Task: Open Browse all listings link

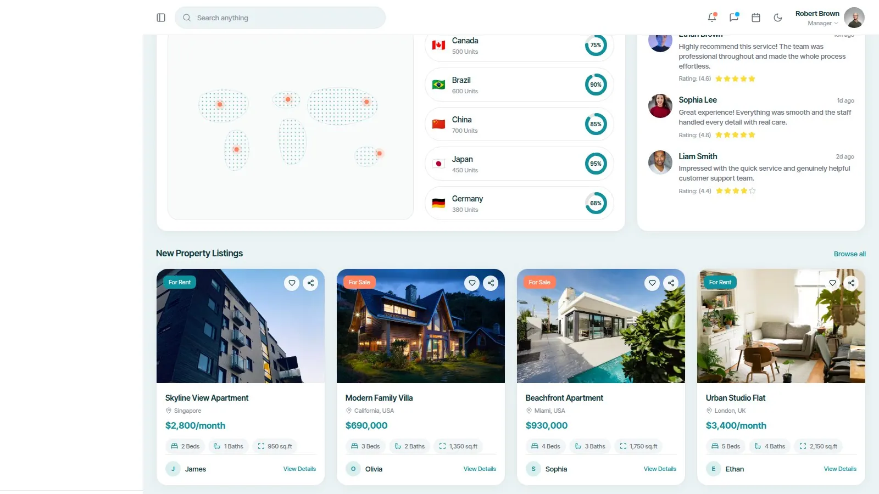Action: pos(849,254)
